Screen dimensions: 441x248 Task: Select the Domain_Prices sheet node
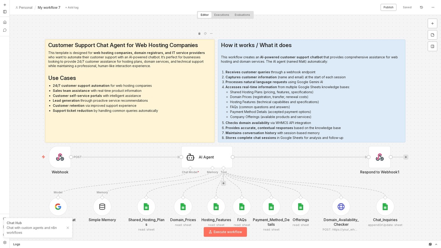pyautogui.click(x=183, y=206)
